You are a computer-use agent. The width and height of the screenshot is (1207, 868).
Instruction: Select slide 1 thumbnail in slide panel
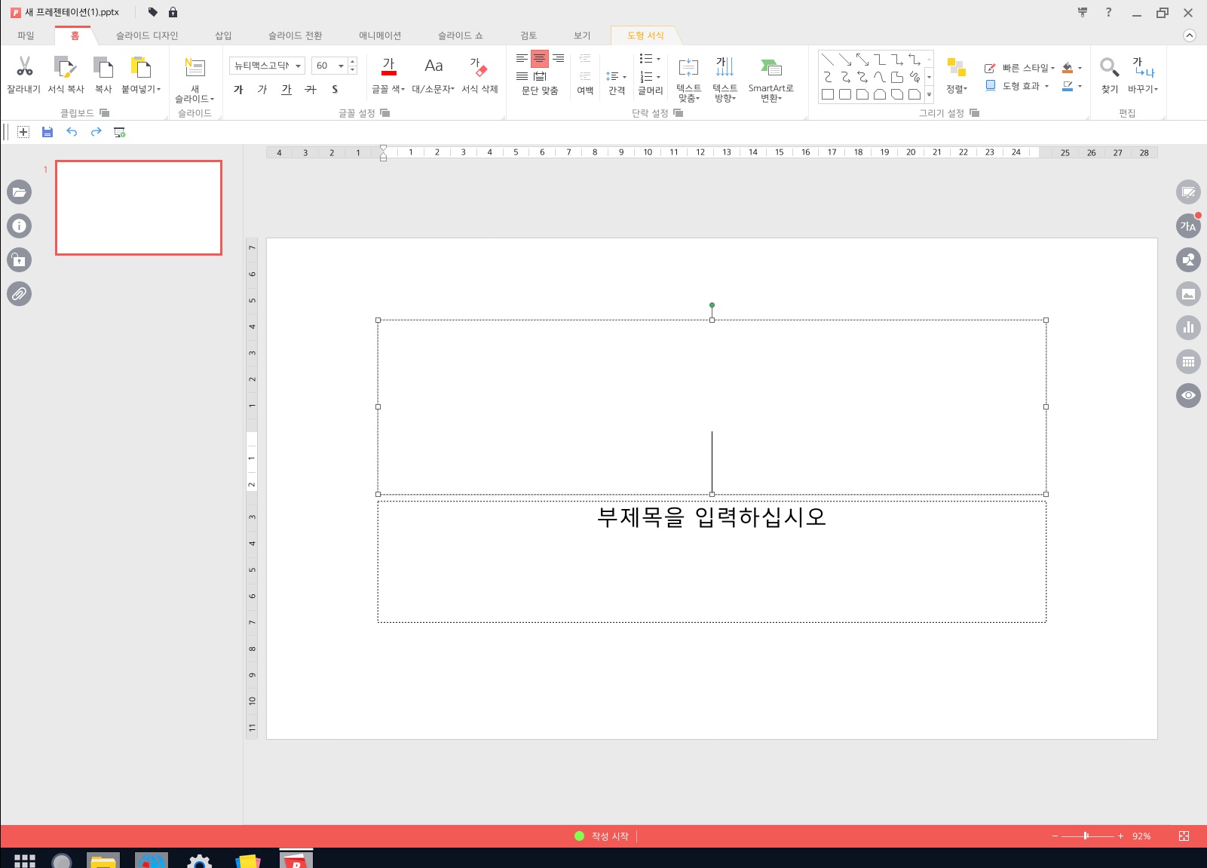[x=138, y=207]
